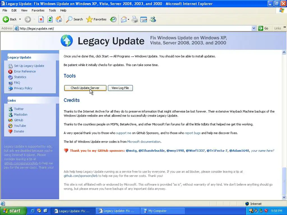Go to the Home page icon

[59, 19]
